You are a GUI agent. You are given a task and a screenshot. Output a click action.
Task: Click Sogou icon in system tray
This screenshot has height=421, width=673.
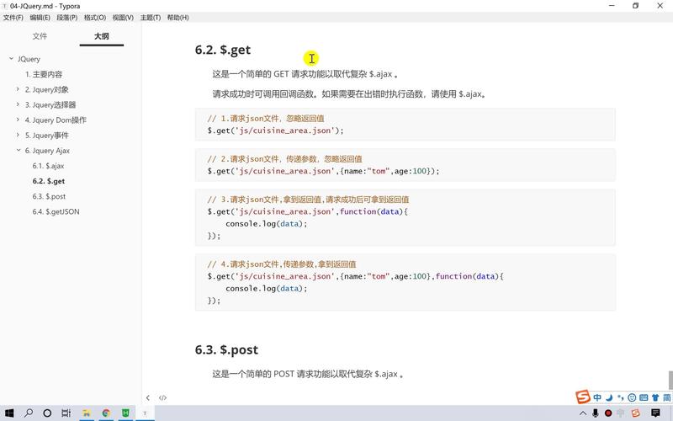coord(636,413)
